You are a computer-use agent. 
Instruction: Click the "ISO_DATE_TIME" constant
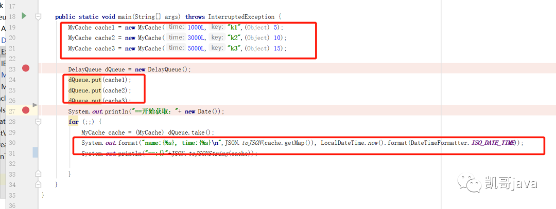coord(492,143)
